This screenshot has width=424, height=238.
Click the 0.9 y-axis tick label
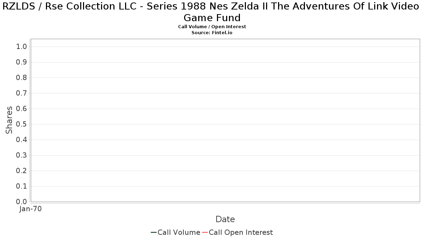coord(22,62)
